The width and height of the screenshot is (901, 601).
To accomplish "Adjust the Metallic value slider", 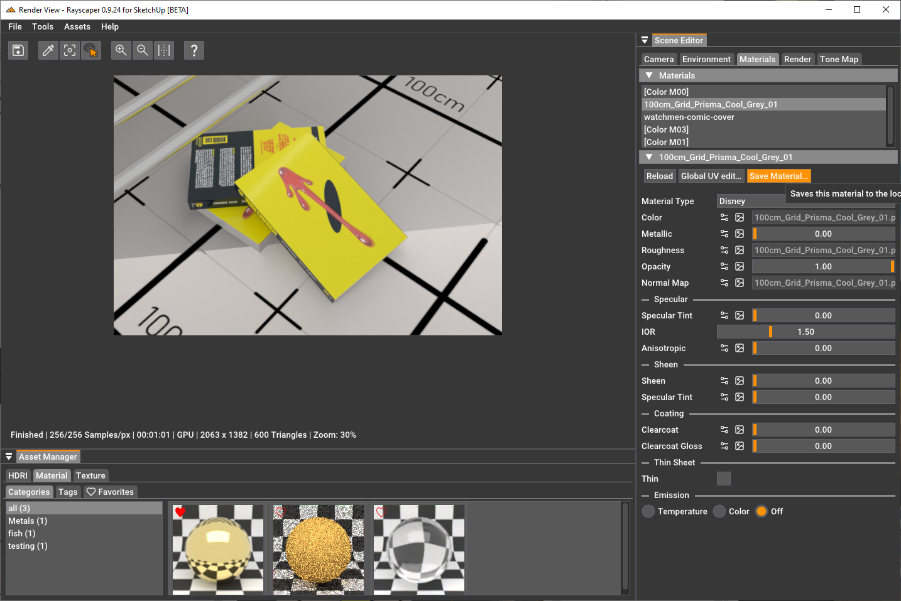I will click(823, 234).
